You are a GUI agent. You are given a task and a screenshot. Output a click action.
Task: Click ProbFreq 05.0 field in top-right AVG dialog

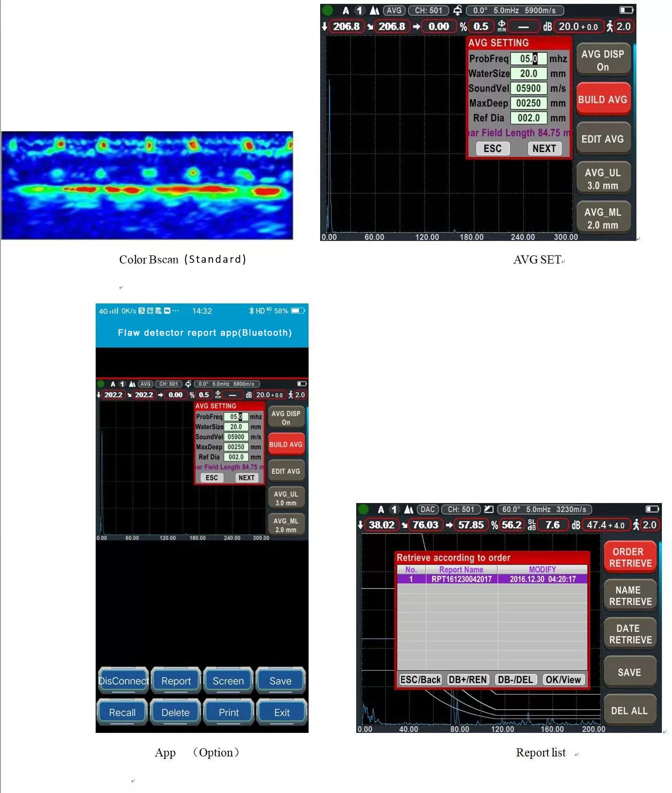pos(528,59)
